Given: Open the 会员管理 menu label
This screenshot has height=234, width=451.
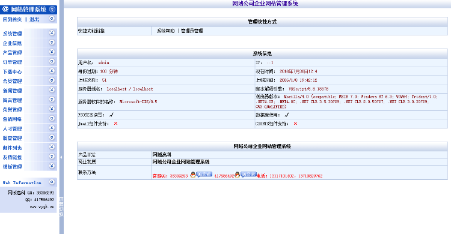Looking at the screenshot, I should (x=13, y=81).
